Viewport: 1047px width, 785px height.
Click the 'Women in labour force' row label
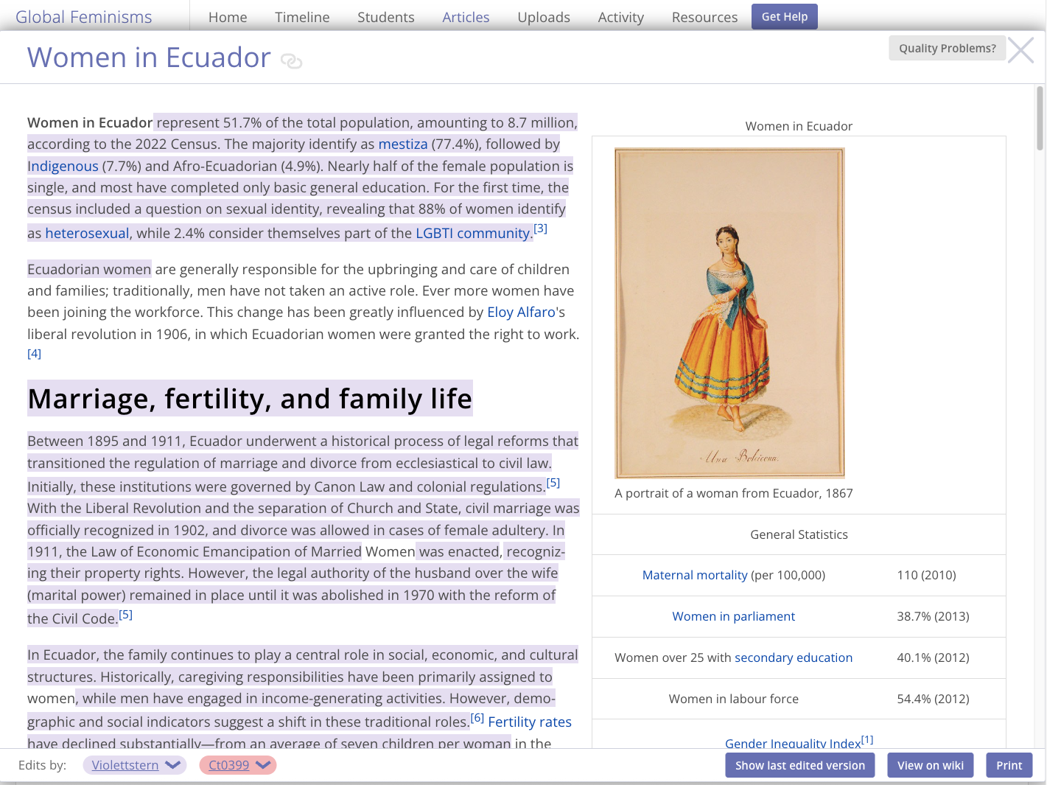click(734, 699)
